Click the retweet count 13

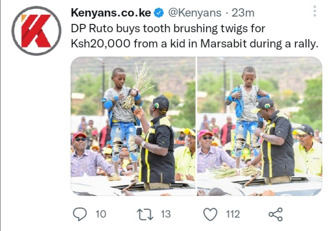click(x=166, y=214)
